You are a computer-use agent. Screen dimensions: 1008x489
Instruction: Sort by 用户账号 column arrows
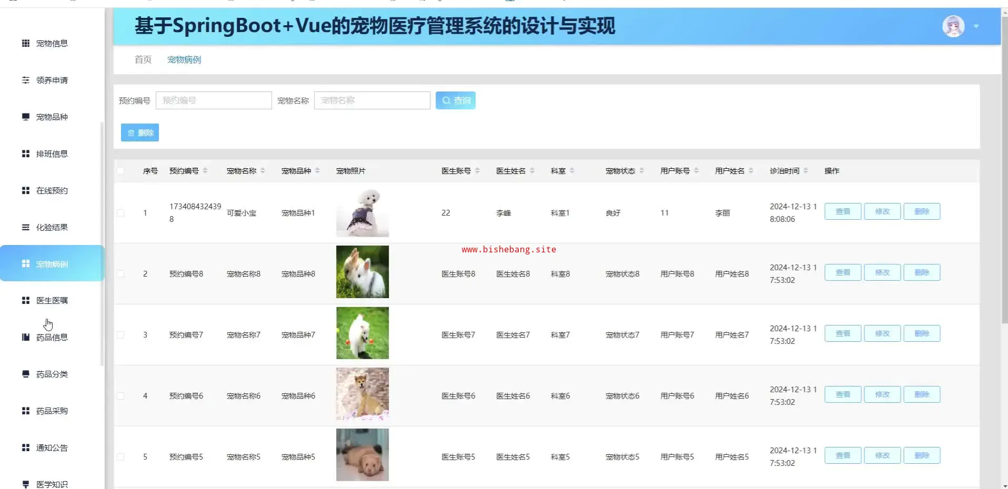pyautogui.click(x=696, y=170)
